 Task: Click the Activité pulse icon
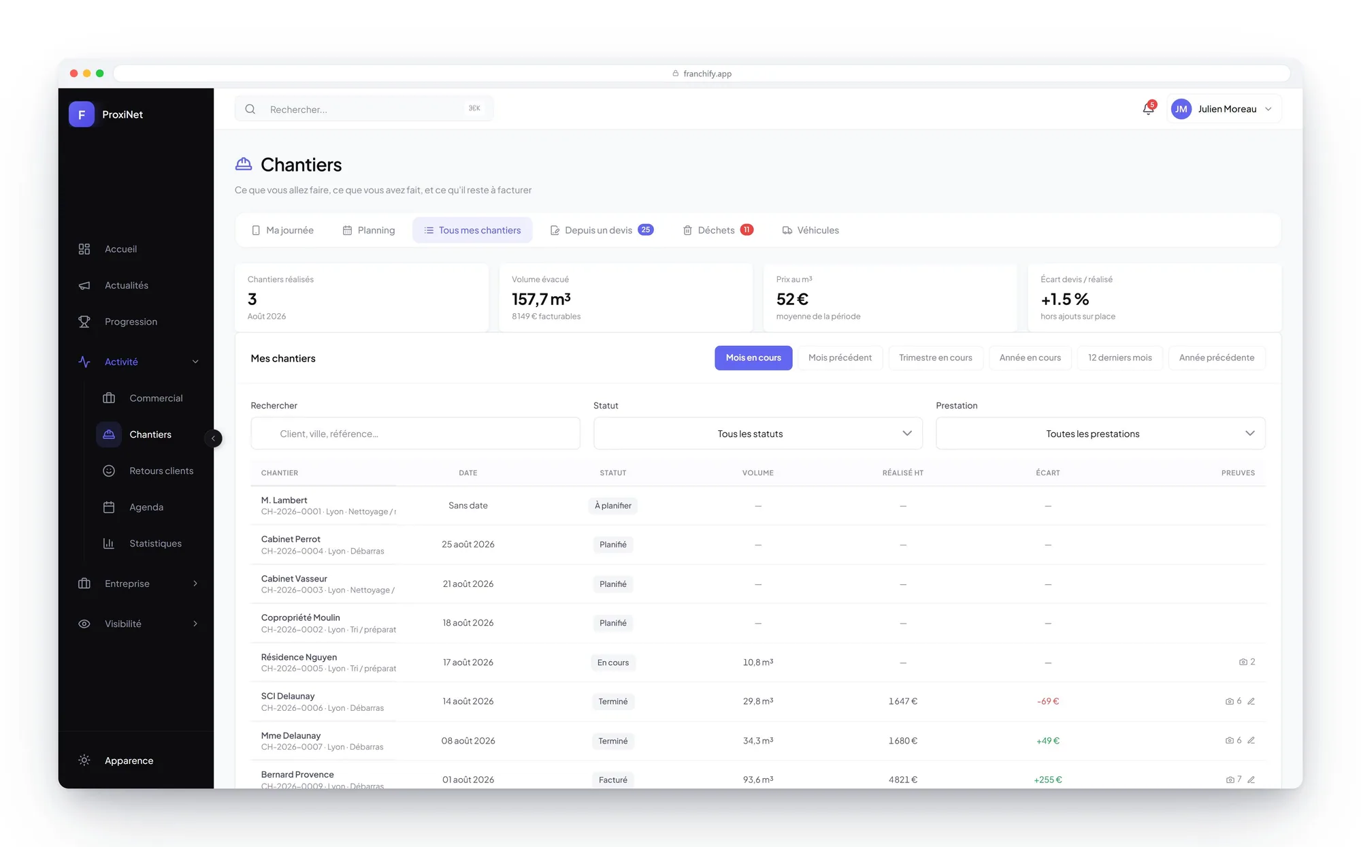tap(84, 362)
